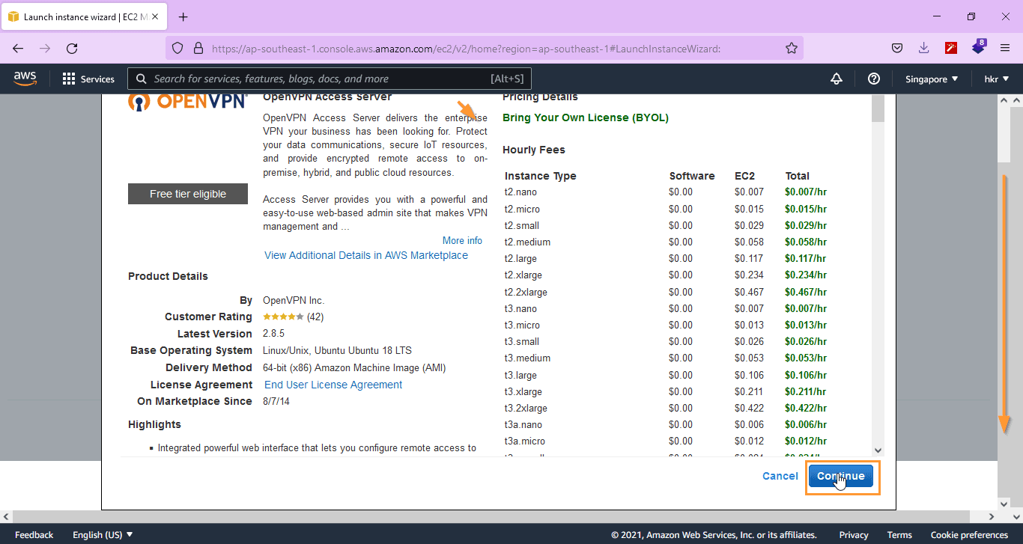
Task: Open the AWS Services grid menu
Action: coord(88,79)
